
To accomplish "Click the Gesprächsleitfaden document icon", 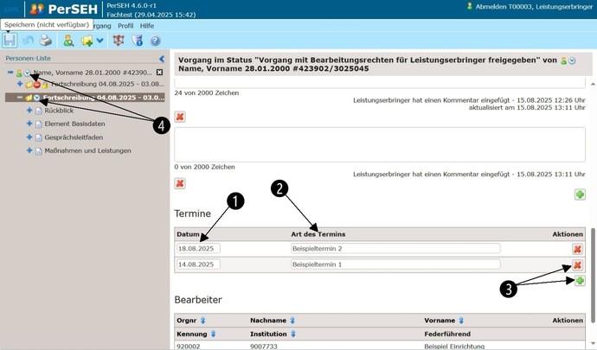I will coord(38,137).
